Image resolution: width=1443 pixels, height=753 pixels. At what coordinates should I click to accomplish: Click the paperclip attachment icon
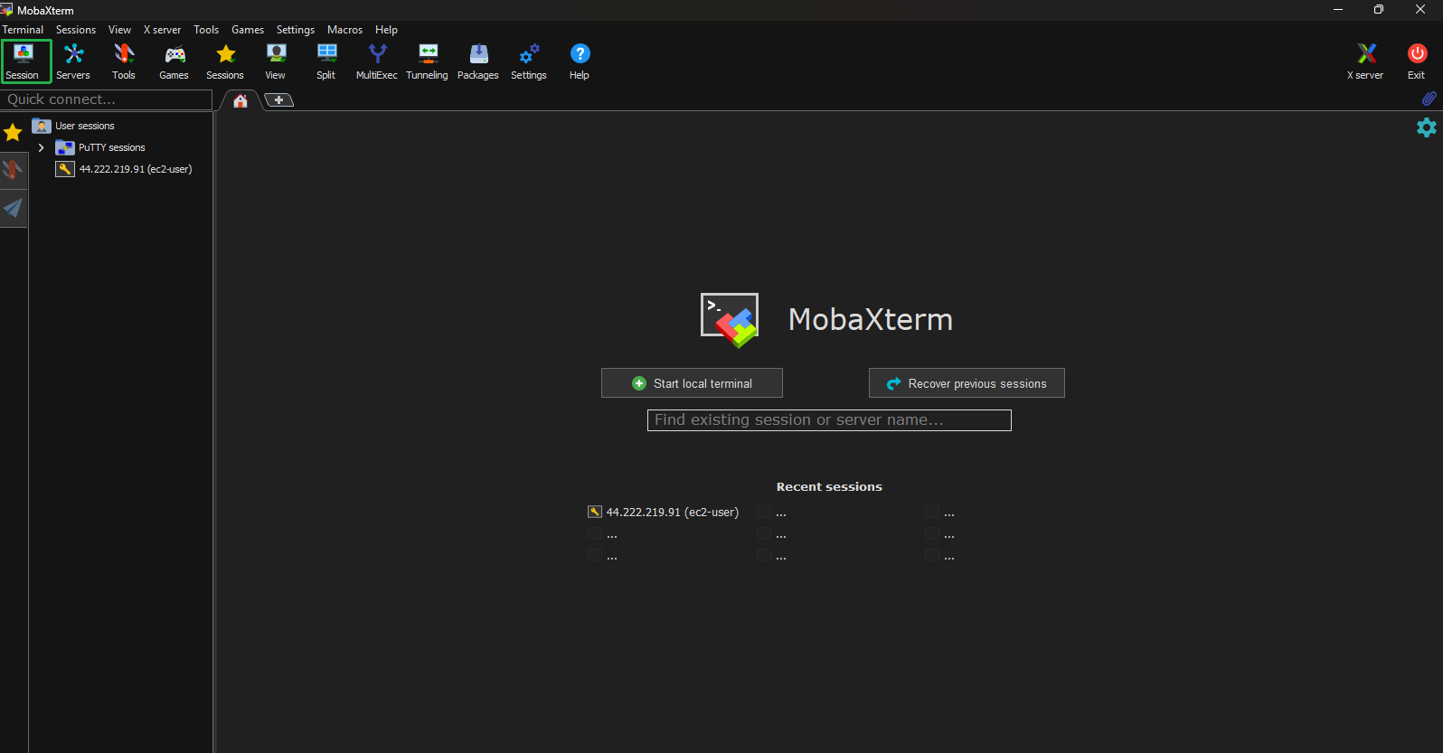[x=1429, y=98]
